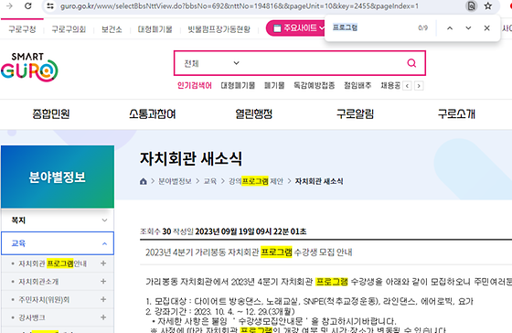This screenshot has width=512, height=333.
Task: Open 주민자치(위원)회 sidebar item
Action: [44, 300]
